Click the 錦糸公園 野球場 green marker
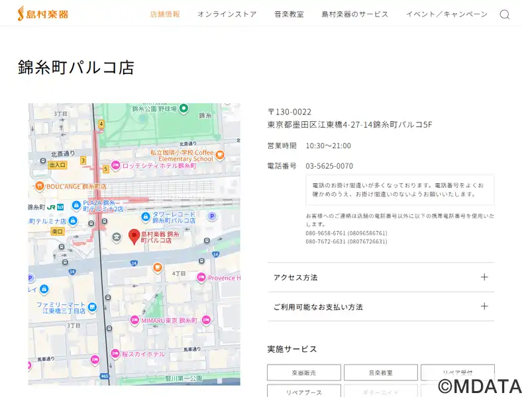 pyautogui.click(x=184, y=109)
